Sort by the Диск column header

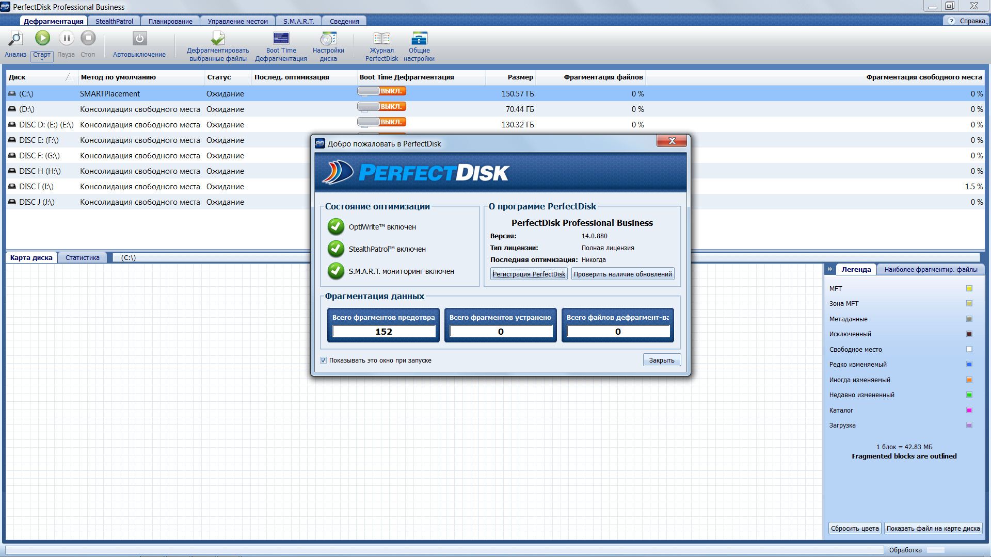[42, 77]
